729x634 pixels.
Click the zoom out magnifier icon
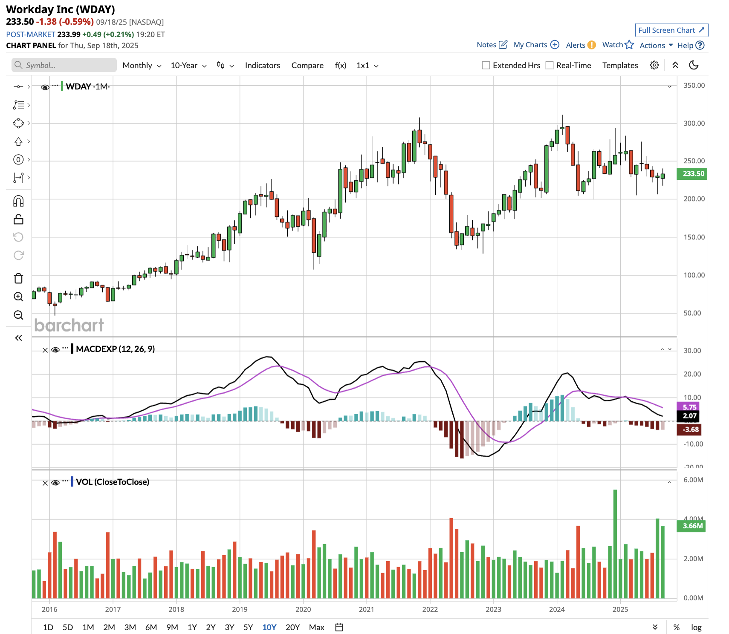click(18, 315)
